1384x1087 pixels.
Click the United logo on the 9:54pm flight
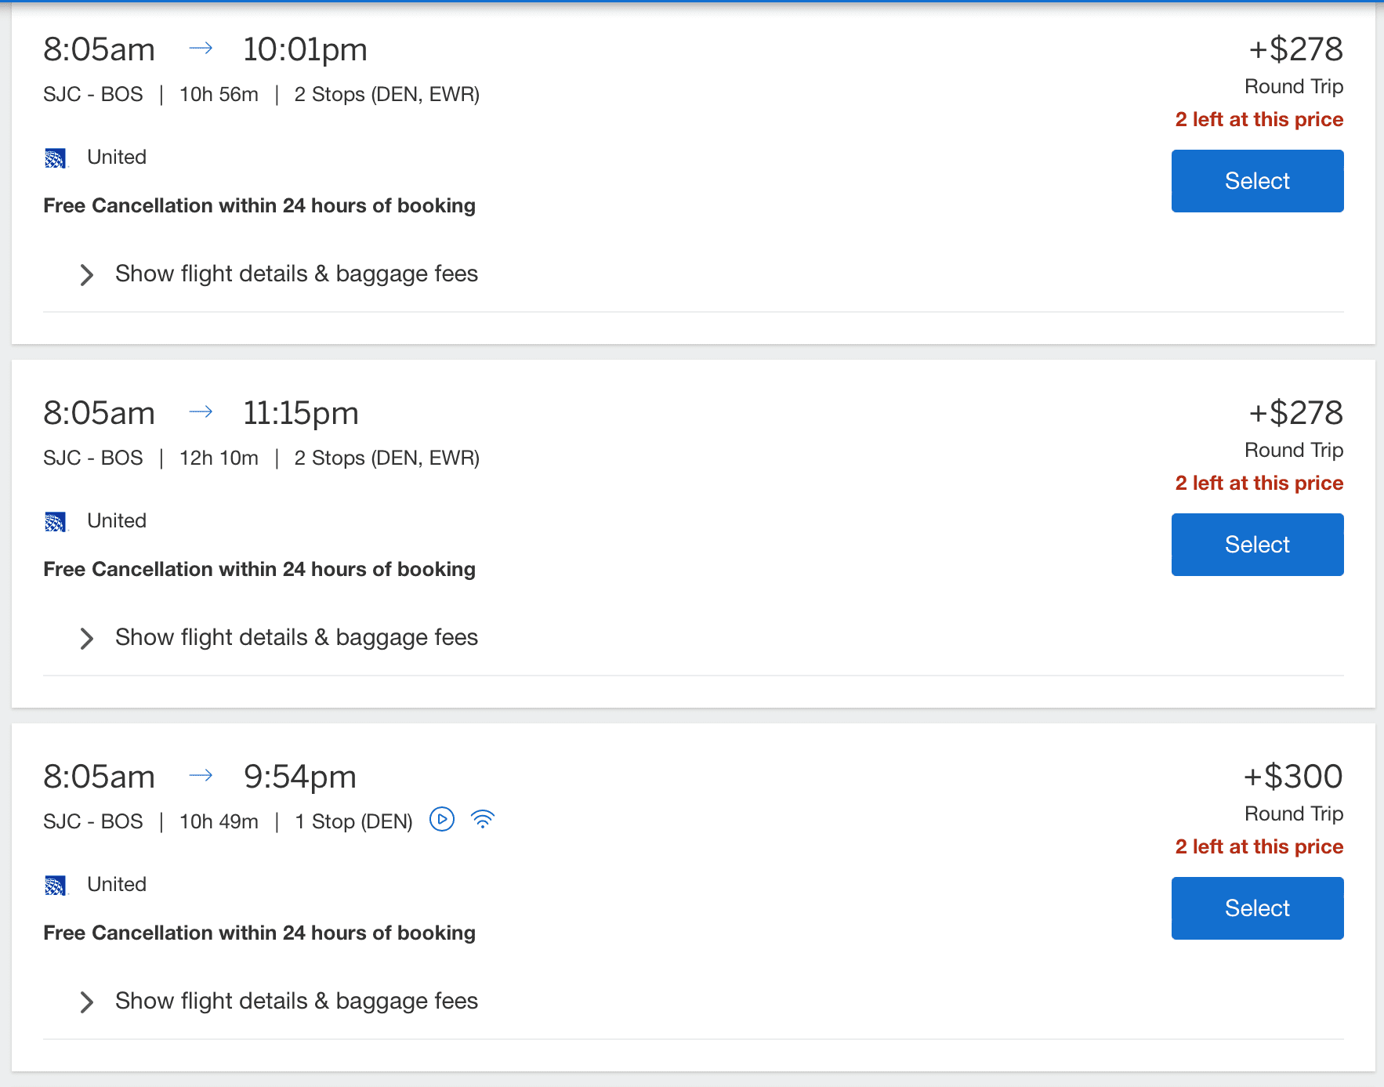click(x=56, y=885)
